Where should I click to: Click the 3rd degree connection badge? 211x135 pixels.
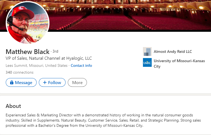55,51
